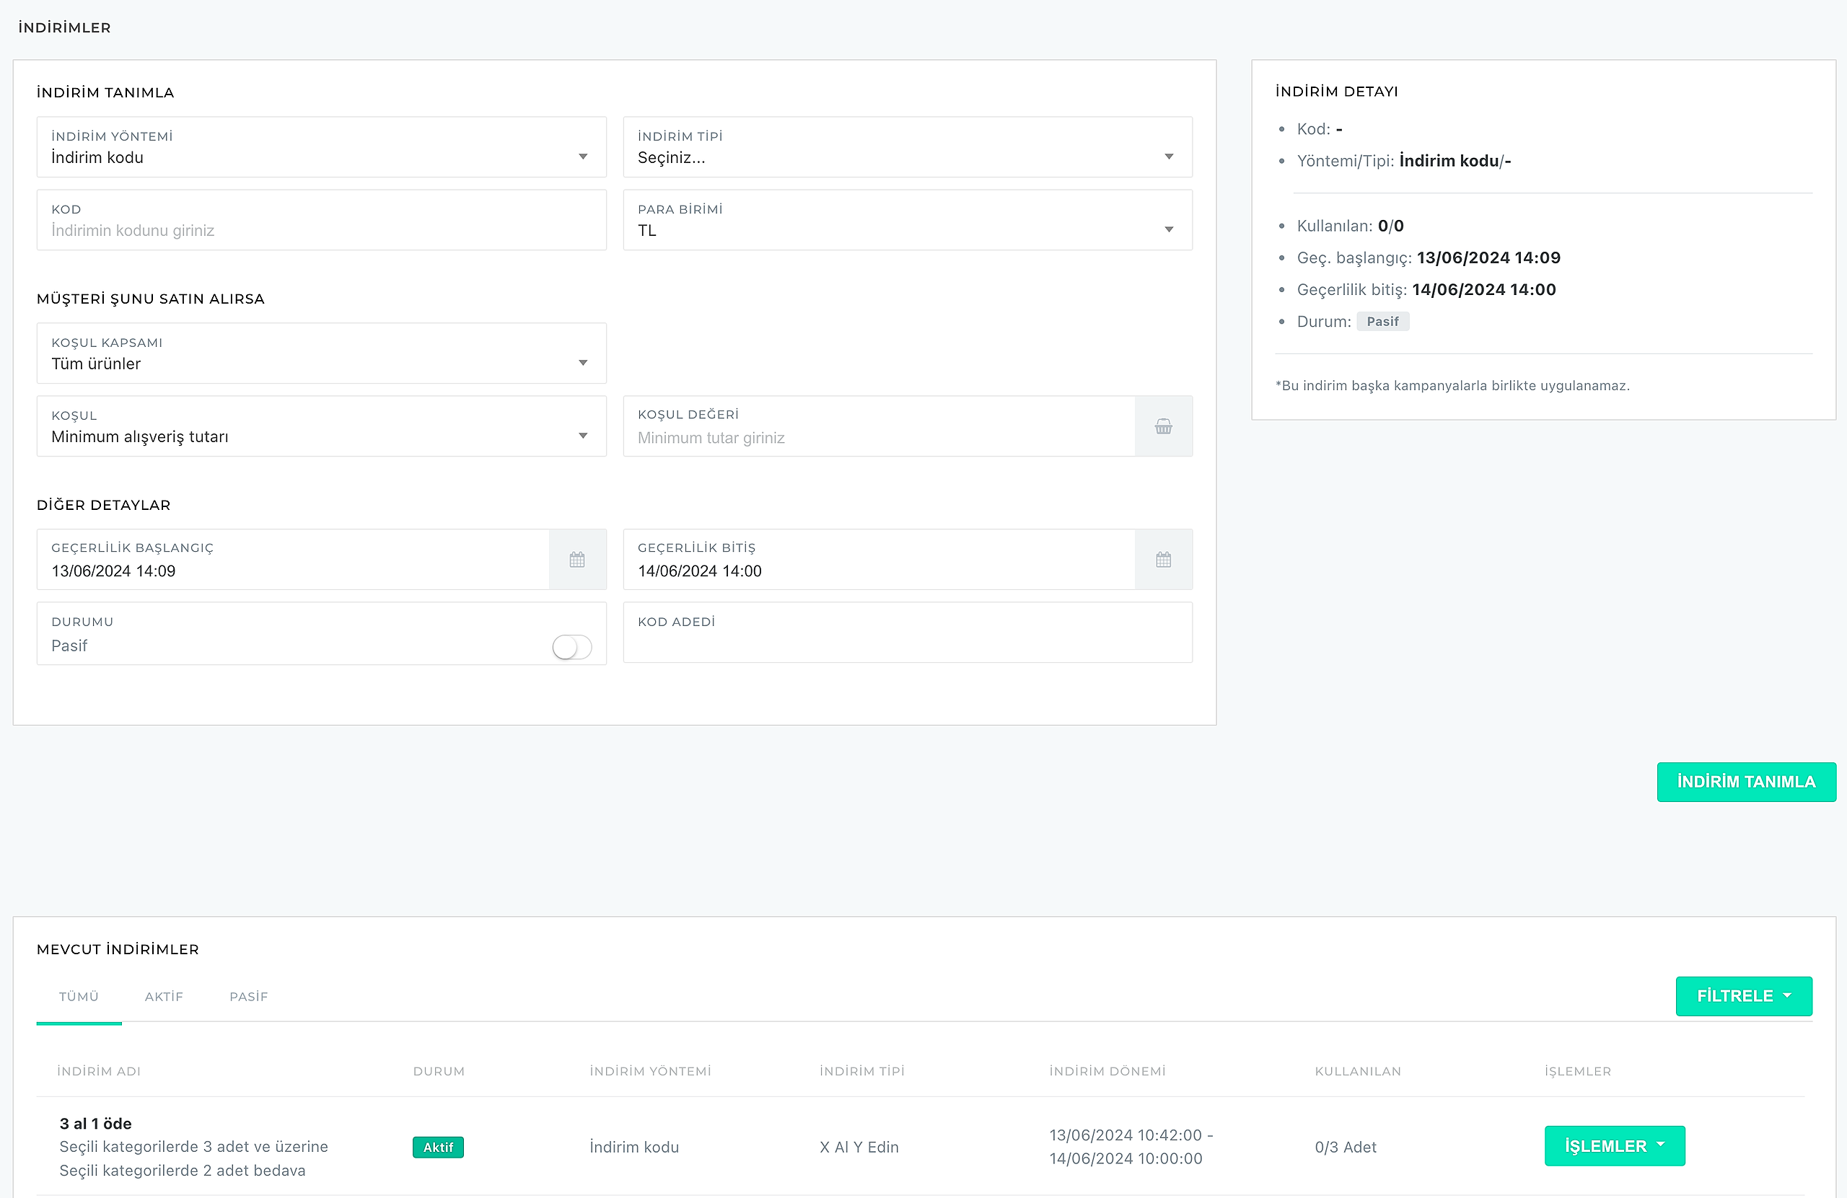Image resolution: width=1847 pixels, height=1198 pixels.
Task: Switch to the Aktif tab
Action: [x=164, y=996]
